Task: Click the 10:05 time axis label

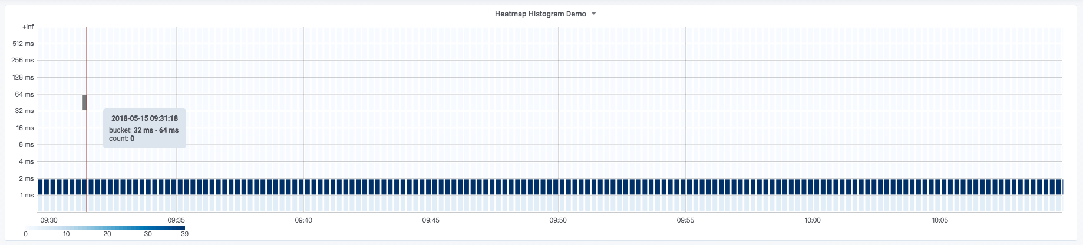Action: (x=940, y=220)
